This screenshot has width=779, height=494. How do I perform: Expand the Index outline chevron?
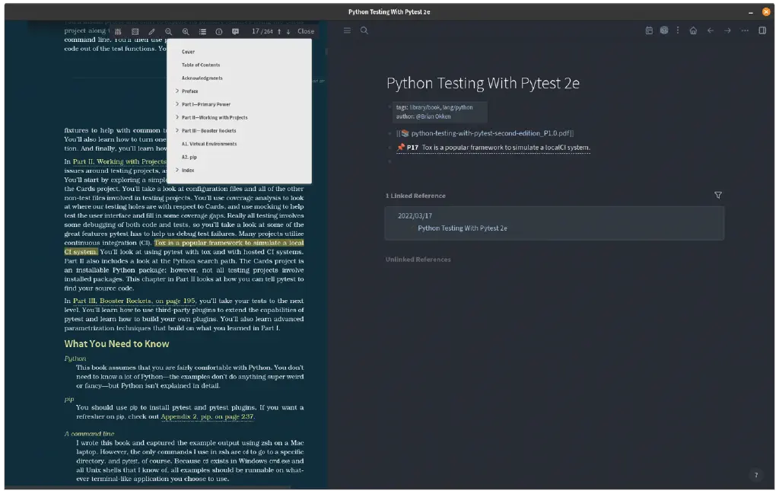coord(176,170)
